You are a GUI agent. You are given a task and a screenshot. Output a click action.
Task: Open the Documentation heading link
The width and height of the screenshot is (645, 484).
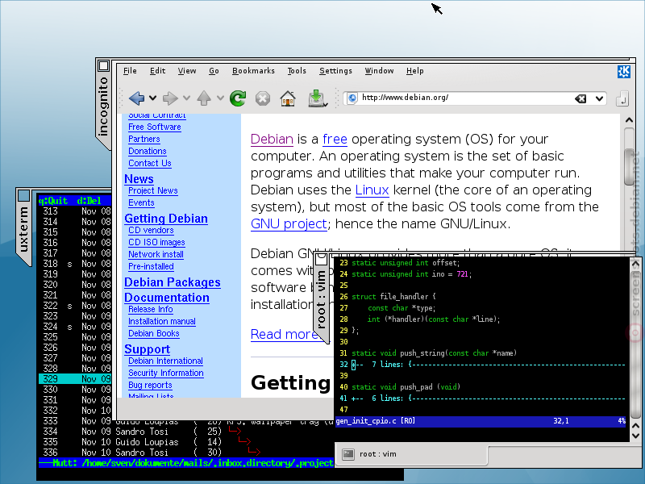click(x=167, y=298)
